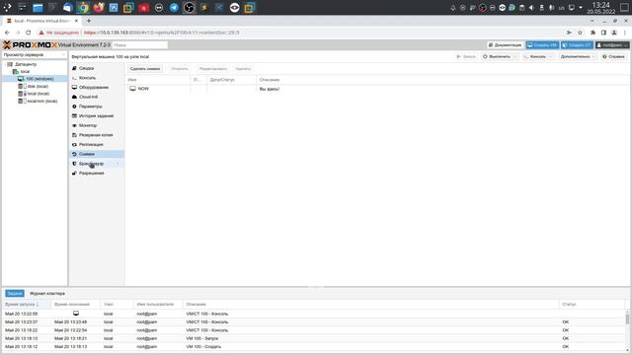
Task: Click the Консоль toolbar button
Action: [x=535, y=57]
